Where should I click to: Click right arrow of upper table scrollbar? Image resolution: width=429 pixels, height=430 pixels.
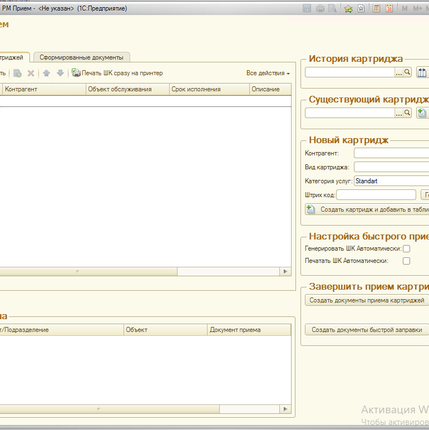285,271
